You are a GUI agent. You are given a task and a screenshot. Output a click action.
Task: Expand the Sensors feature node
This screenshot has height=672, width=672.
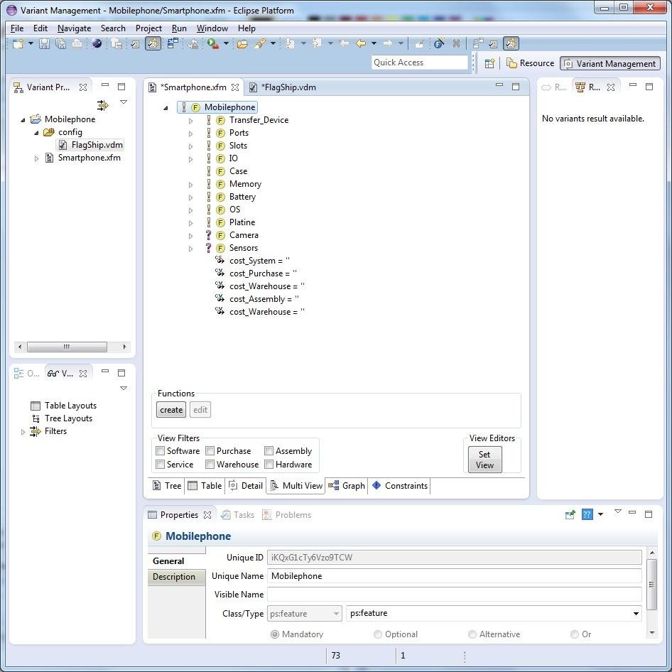click(190, 249)
